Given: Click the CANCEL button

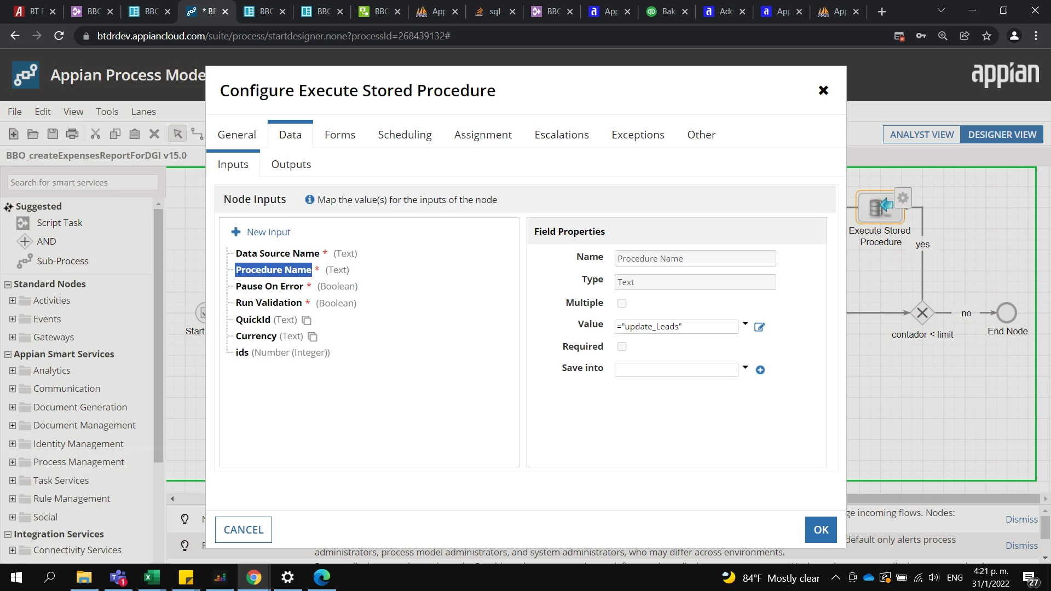Looking at the screenshot, I should pos(243,530).
